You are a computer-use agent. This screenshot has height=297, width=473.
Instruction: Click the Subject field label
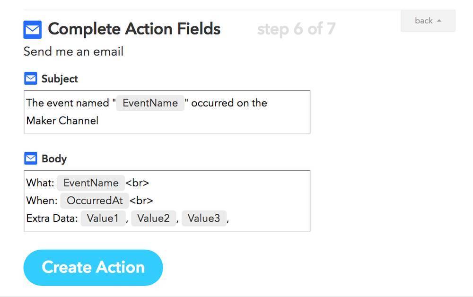[60, 79]
